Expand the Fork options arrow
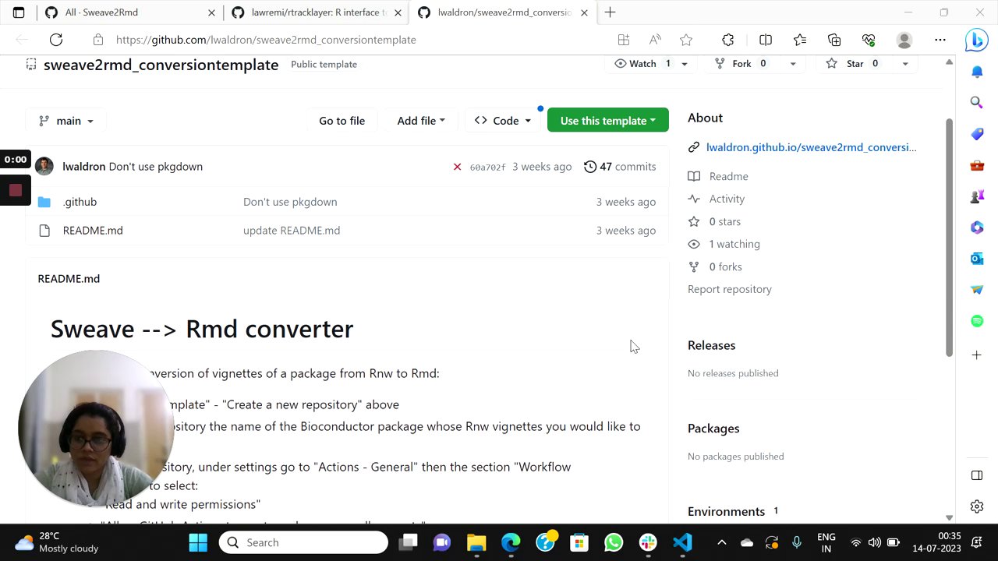This screenshot has width=998, height=561. [793, 64]
